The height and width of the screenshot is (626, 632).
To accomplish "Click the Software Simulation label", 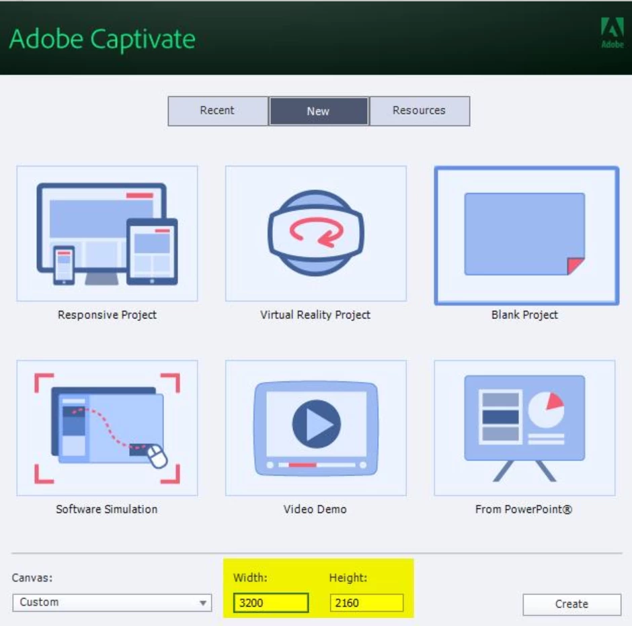I will tap(107, 509).
